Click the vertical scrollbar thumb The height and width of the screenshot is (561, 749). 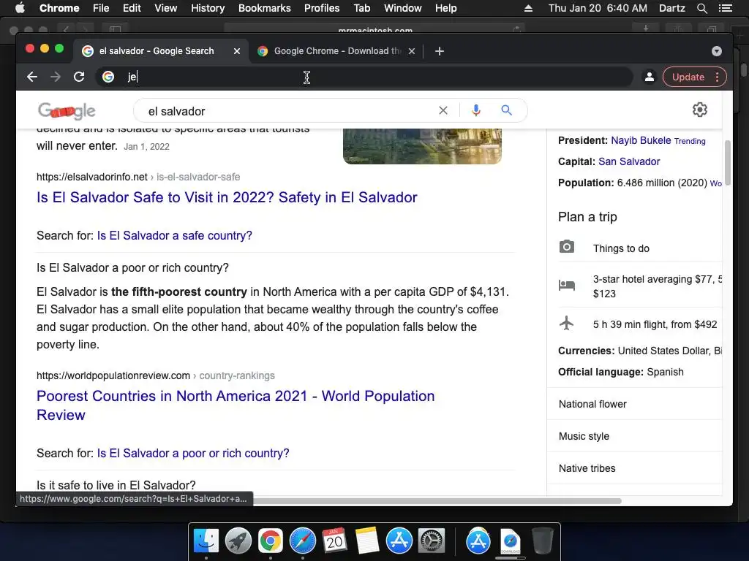[728, 163]
